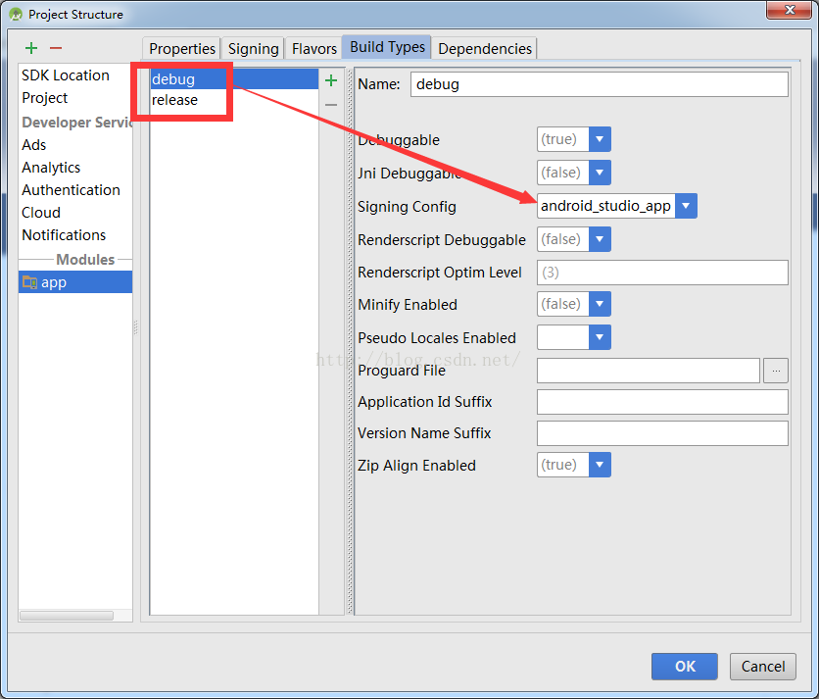Click the green plus to add module

31,48
